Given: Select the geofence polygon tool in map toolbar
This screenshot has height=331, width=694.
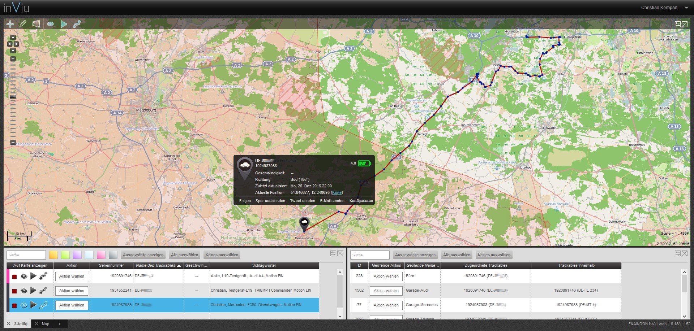Looking at the screenshot, I should coord(36,24).
